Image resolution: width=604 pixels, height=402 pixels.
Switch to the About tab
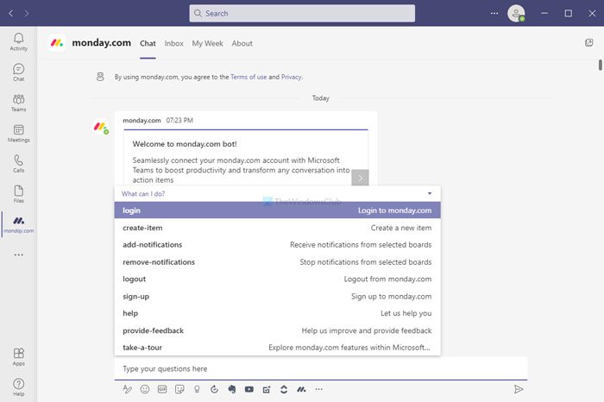[x=242, y=43]
